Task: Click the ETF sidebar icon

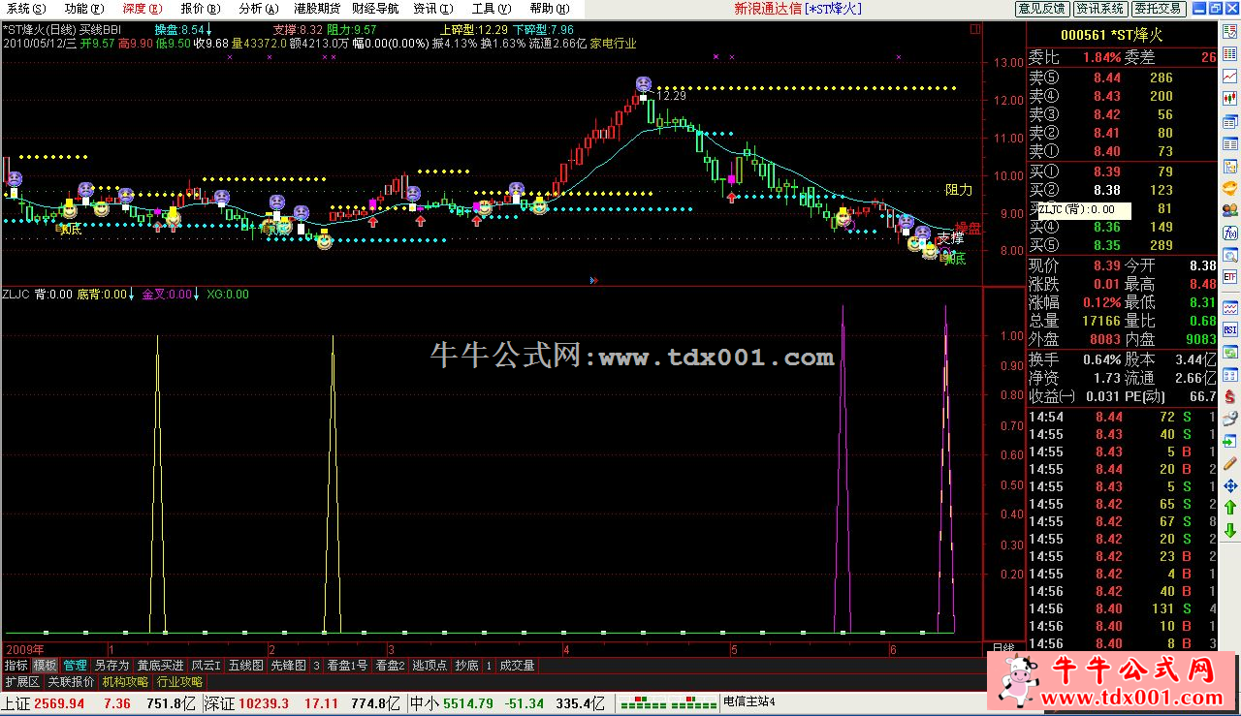Action: pyautogui.click(x=1230, y=277)
